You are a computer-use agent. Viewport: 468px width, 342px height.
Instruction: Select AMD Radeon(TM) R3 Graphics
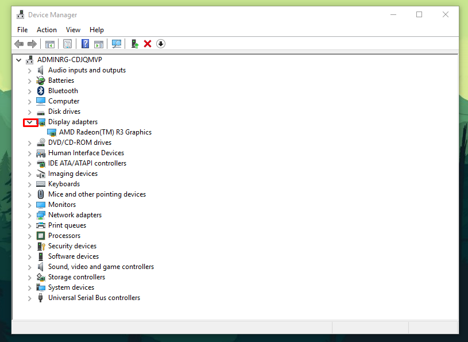pos(105,132)
